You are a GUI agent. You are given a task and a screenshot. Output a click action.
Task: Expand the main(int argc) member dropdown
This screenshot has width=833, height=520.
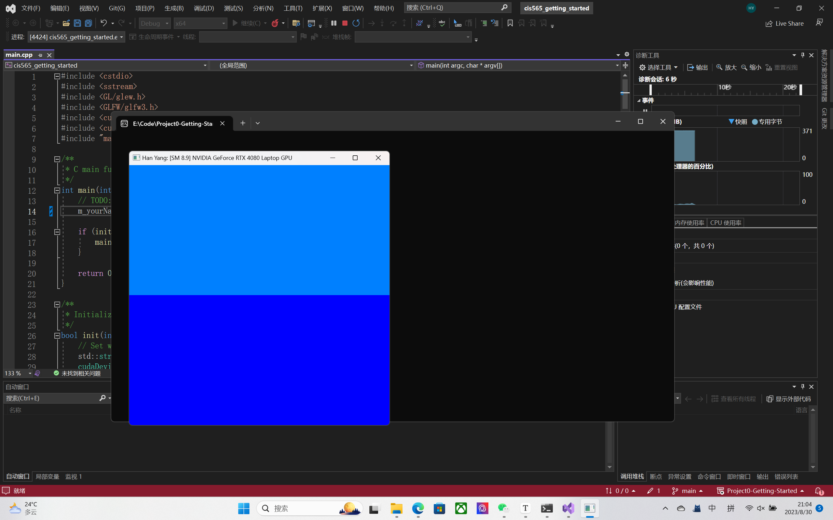click(617, 65)
